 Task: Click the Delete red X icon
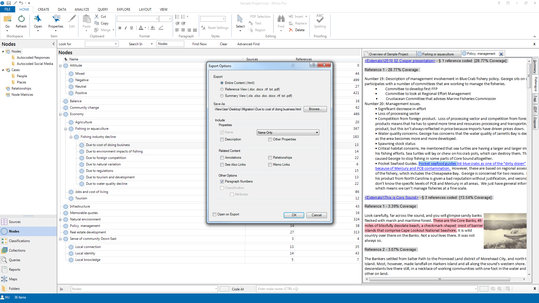pyautogui.click(x=291, y=30)
